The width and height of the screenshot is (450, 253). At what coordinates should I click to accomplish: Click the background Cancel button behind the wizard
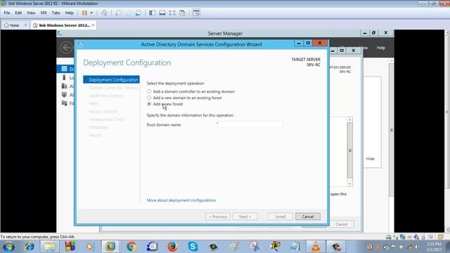click(x=342, y=224)
